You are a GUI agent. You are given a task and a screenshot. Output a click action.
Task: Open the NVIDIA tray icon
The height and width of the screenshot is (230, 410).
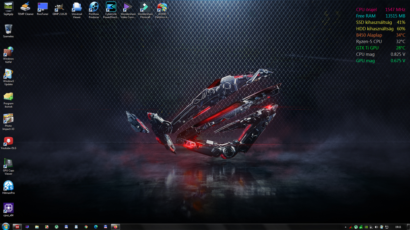(x=366, y=227)
